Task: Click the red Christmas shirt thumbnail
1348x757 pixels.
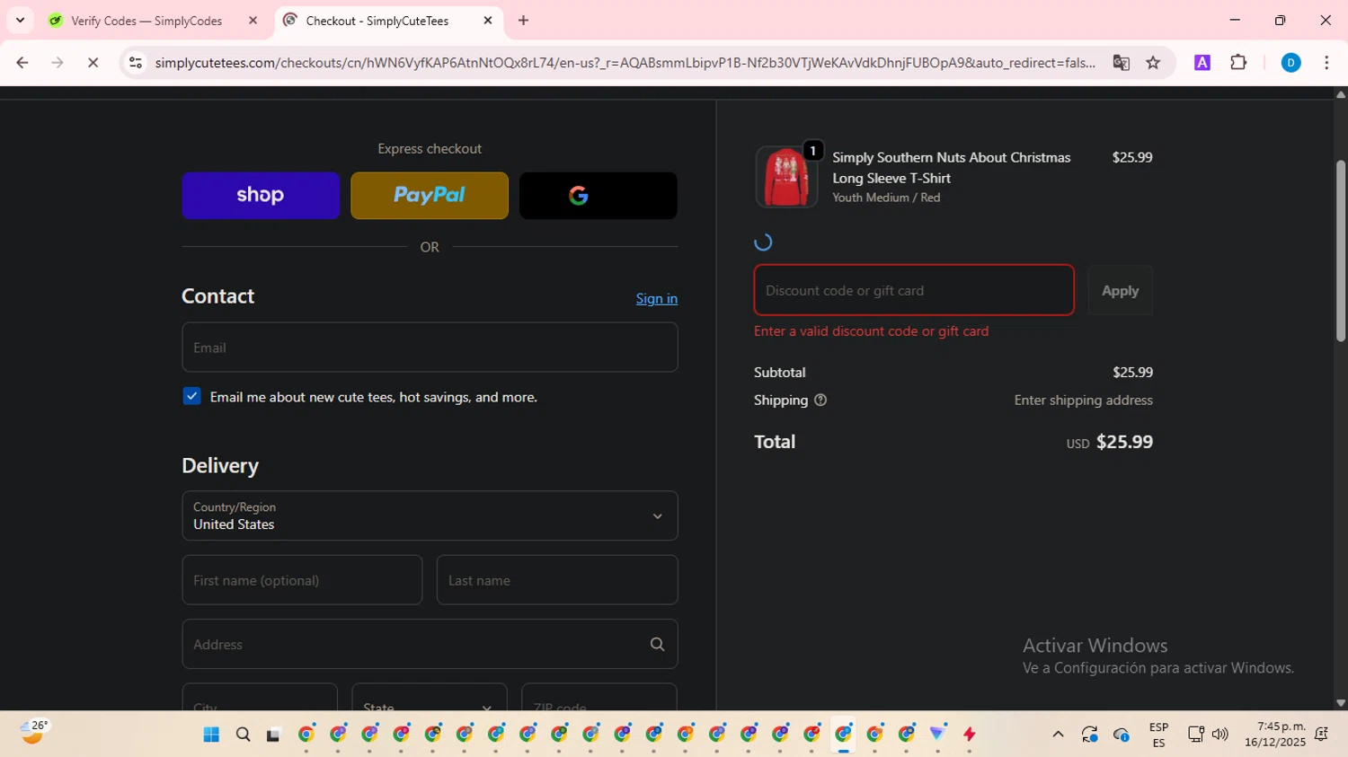Action: pos(786,177)
